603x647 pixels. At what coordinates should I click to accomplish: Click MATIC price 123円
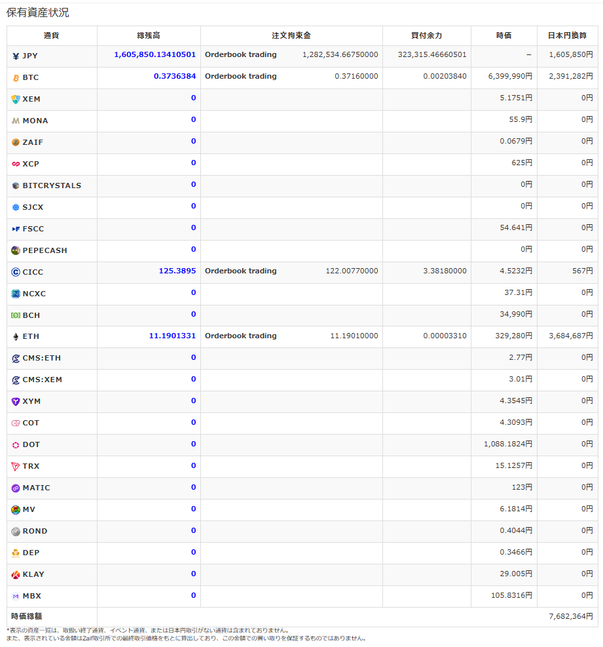[522, 487]
